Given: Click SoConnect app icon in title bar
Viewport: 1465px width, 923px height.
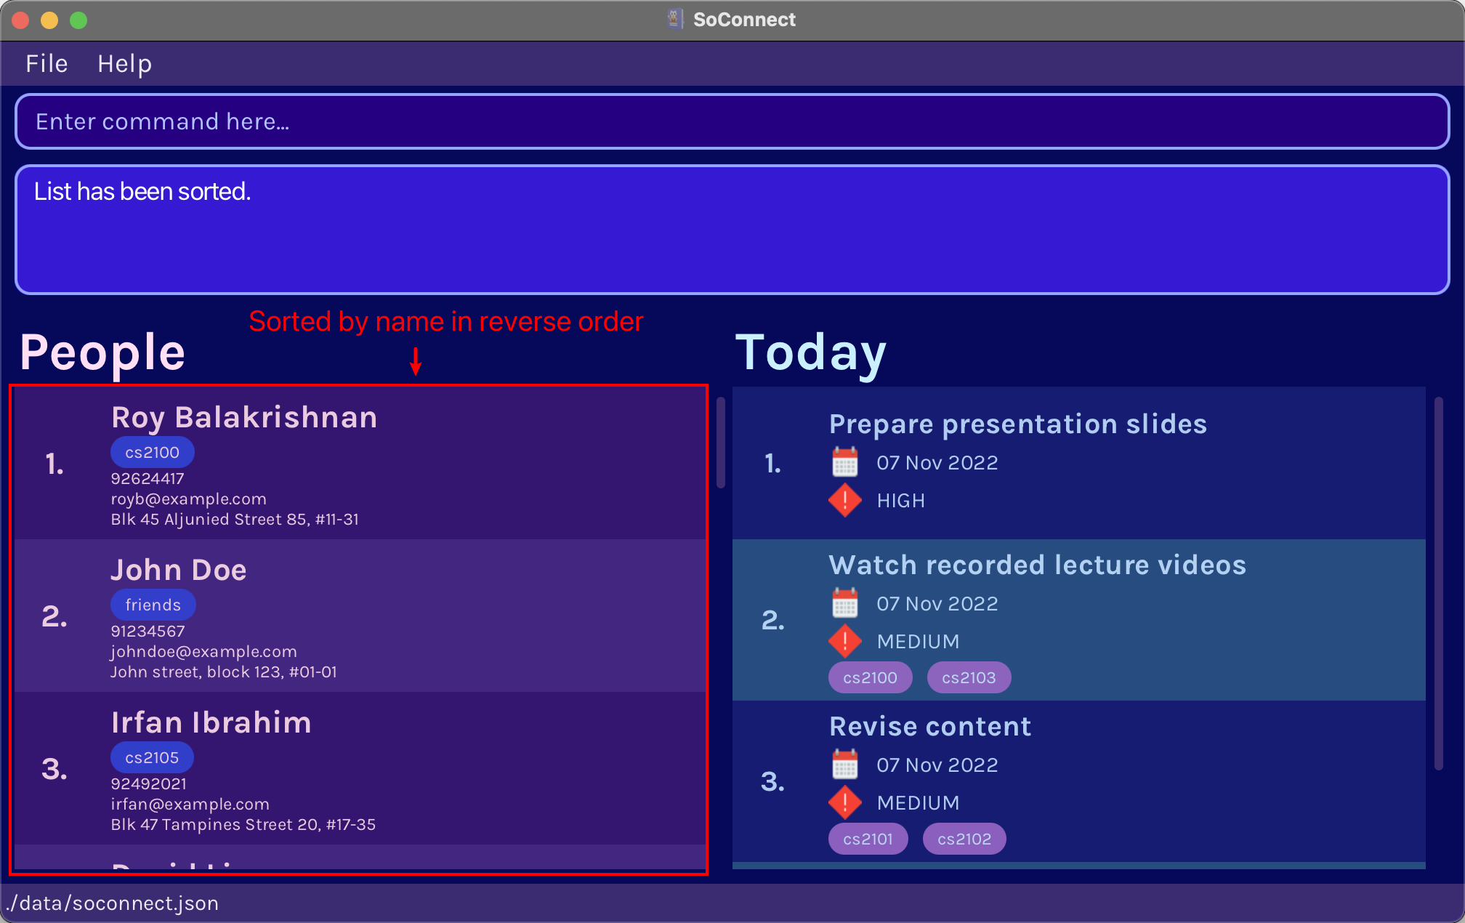Looking at the screenshot, I should [675, 20].
